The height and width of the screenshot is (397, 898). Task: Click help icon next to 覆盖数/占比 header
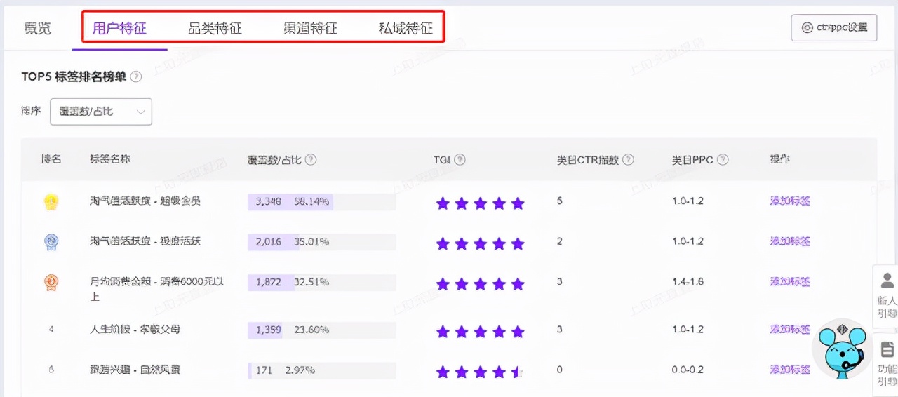coord(311,160)
